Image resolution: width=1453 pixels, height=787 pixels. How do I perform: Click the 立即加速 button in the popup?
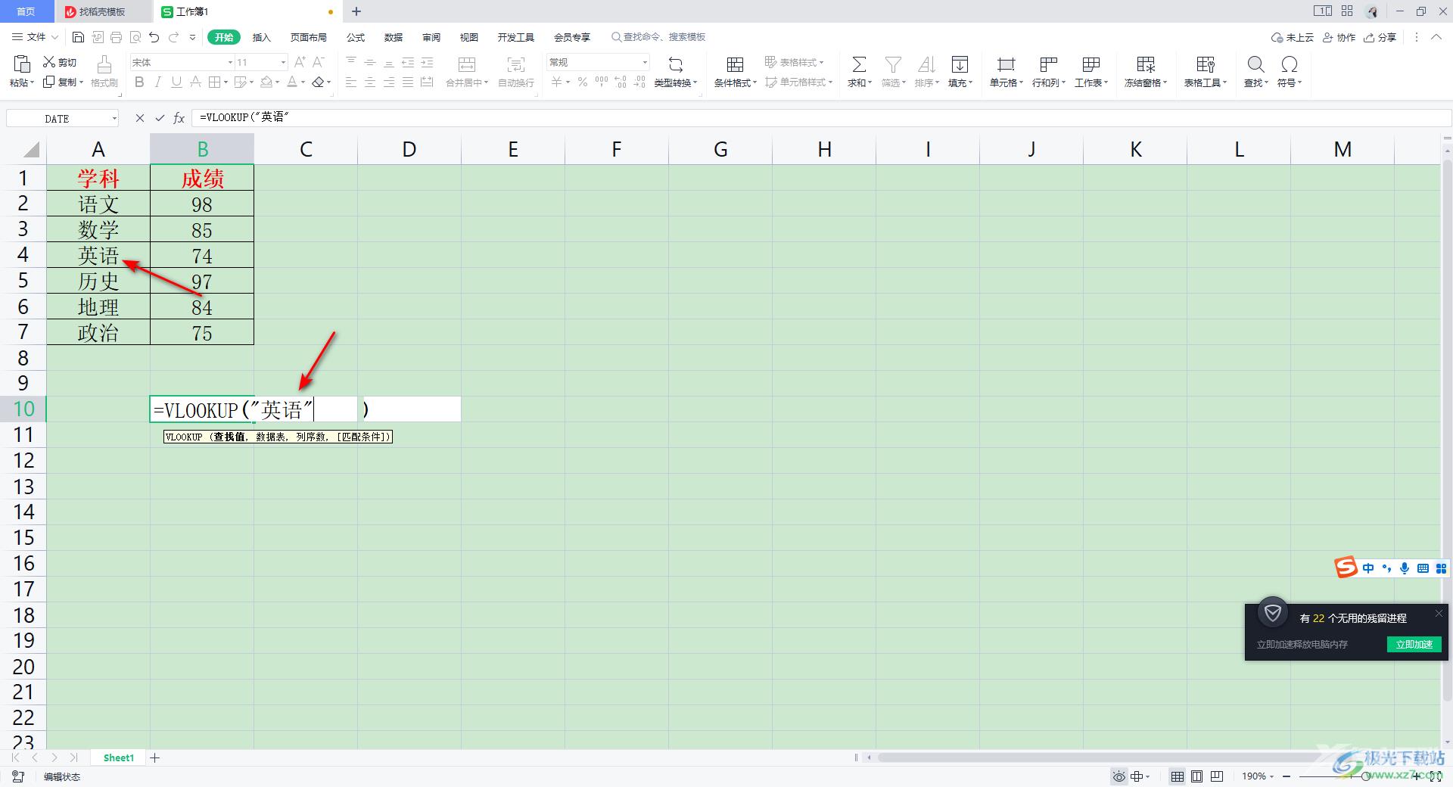point(1414,644)
